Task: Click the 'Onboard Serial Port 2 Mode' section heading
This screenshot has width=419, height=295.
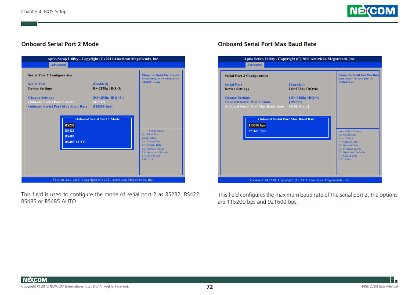Action: [60, 44]
